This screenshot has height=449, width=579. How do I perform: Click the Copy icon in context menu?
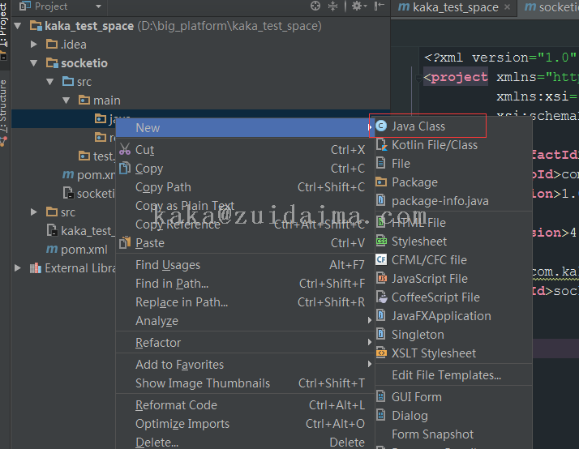125,168
